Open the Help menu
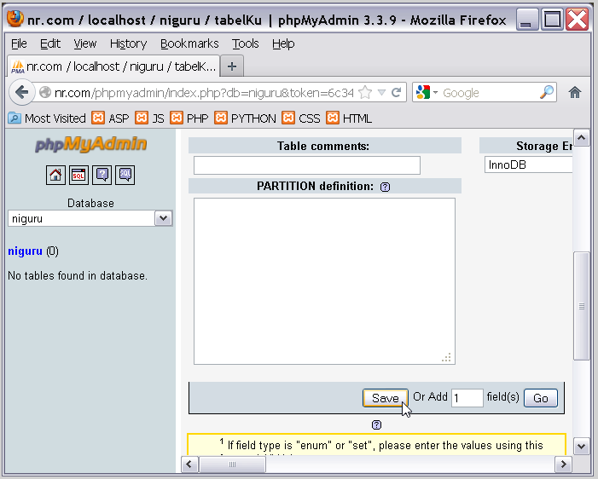598x479 pixels. click(x=283, y=43)
